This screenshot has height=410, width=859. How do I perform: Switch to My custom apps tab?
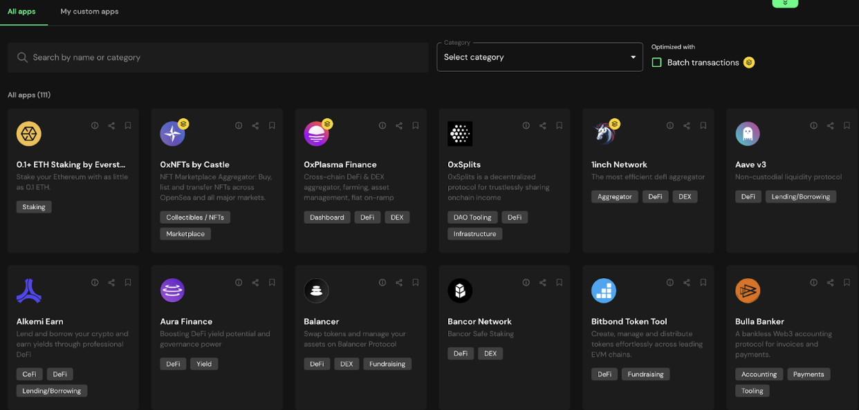tap(89, 12)
